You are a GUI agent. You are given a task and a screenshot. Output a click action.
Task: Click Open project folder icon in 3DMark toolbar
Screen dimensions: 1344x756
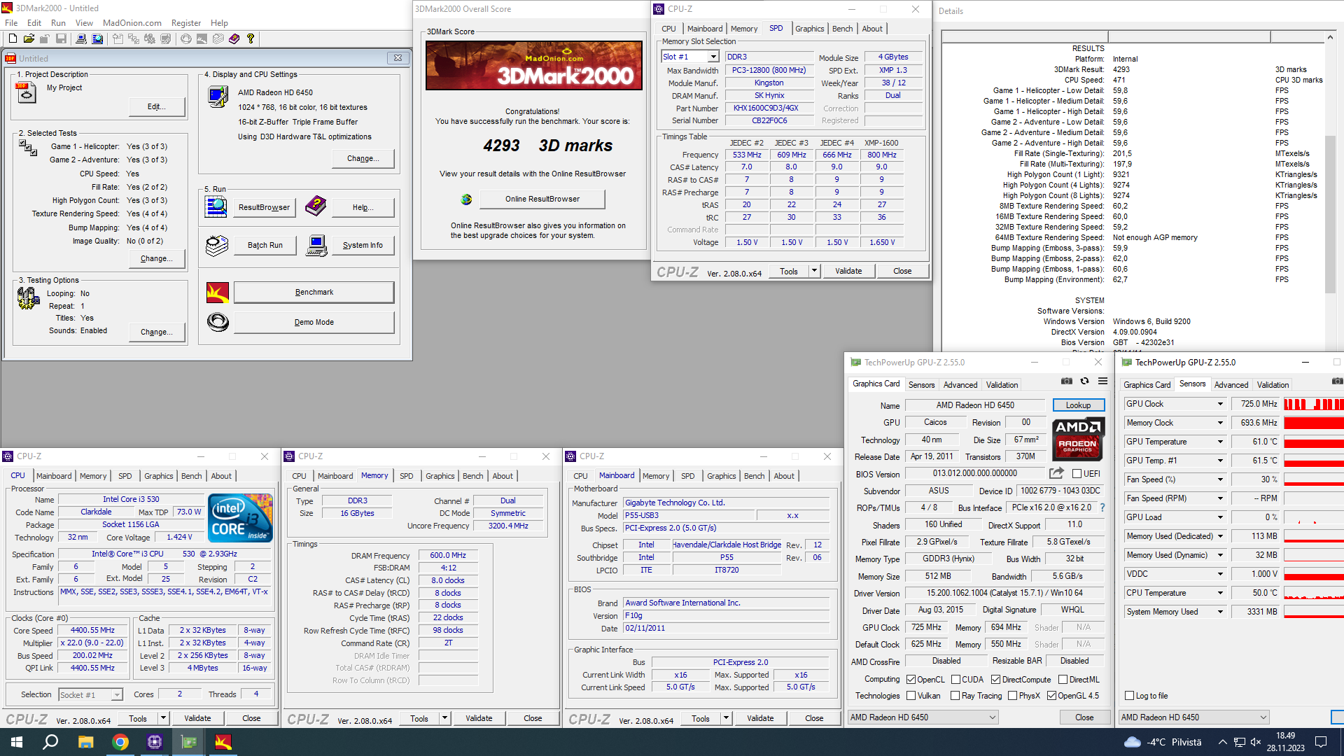point(29,39)
